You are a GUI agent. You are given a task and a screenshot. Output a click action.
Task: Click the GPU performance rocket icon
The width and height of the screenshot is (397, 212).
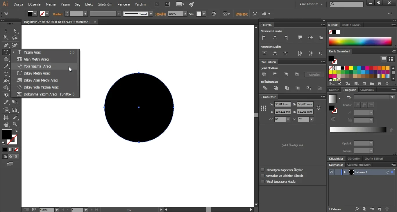click(191, 4)
